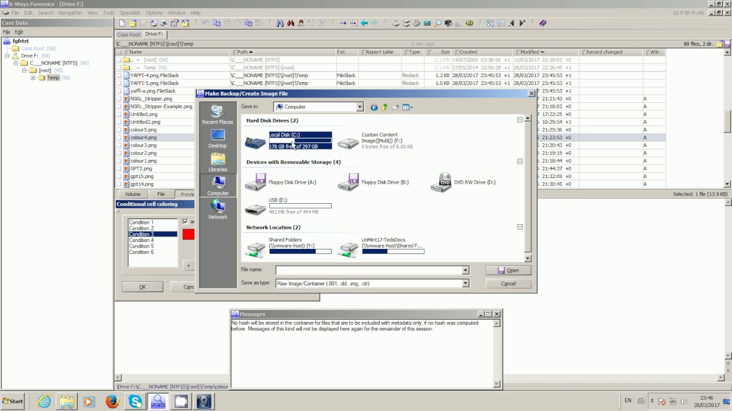This screenshot has height=411, width=732.
Task: Click the cyan Back arrow in toolbar
Action: click(x=364, y=23)
